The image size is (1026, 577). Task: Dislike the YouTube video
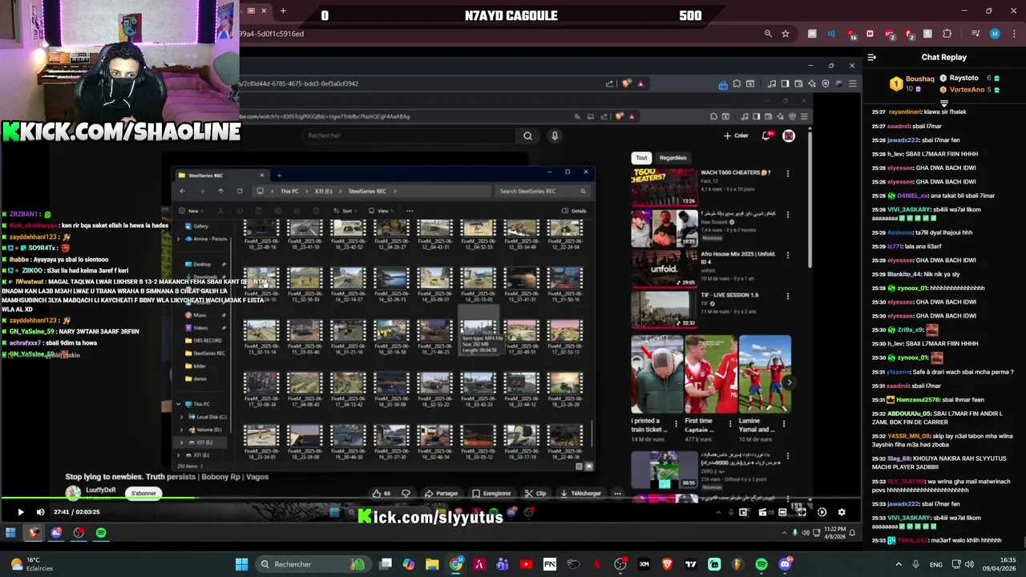[x=406, y=494]
